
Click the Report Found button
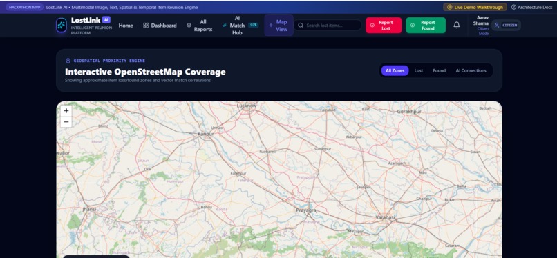pyautogui.click(x=426, y=26)
